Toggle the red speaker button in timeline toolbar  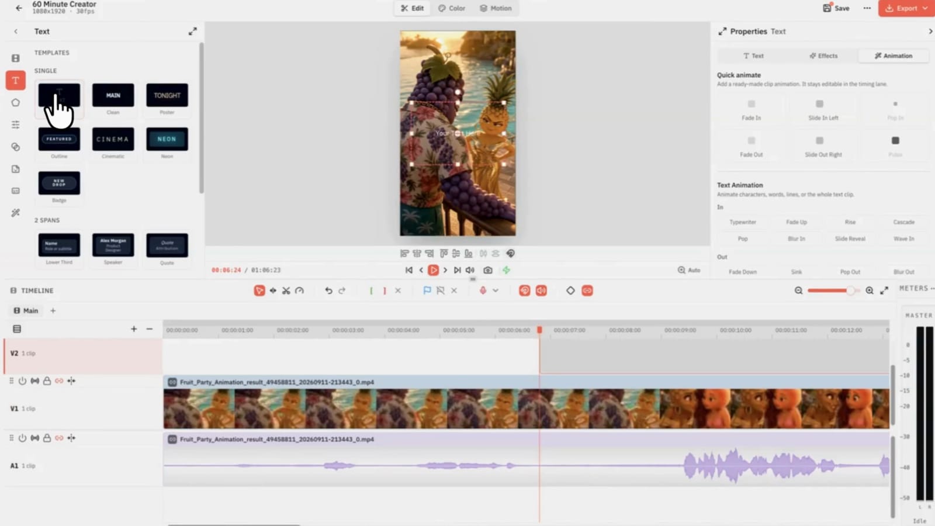tap(541, 290)
